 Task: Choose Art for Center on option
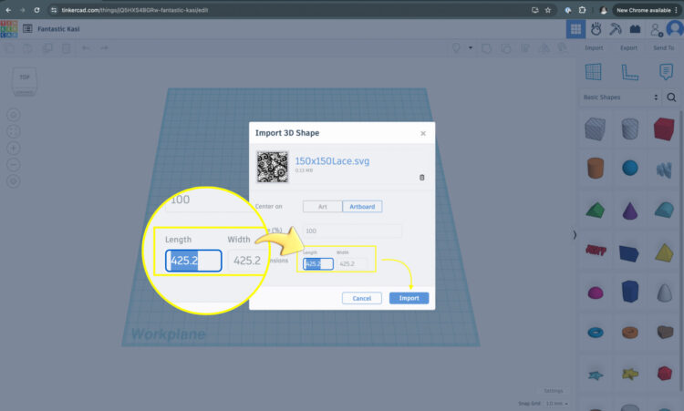[322, 206]
